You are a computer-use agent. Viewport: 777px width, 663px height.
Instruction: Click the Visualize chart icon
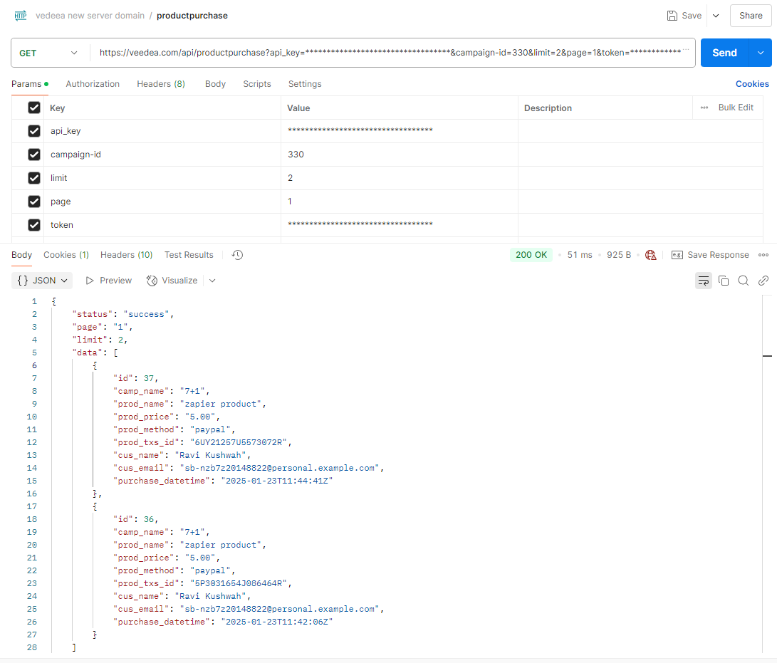point(152,281)
